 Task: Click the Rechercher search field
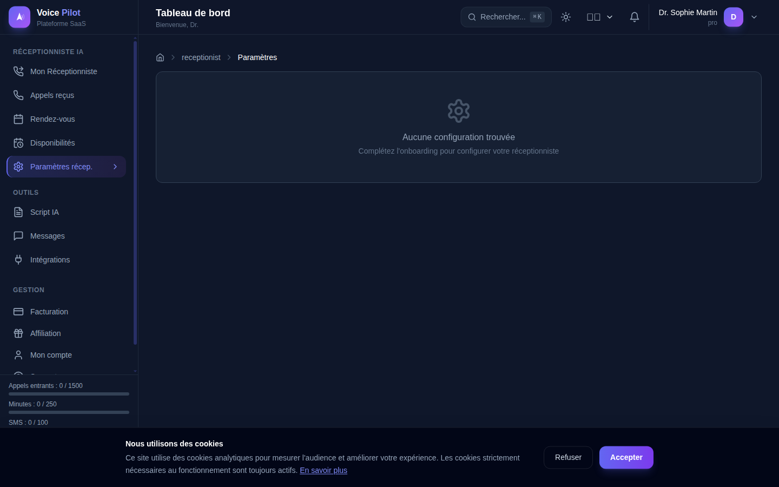506,17
